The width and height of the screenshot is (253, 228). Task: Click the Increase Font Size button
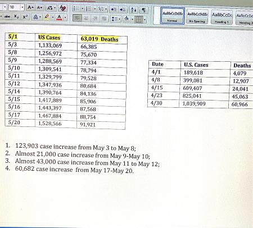point(30,8)
